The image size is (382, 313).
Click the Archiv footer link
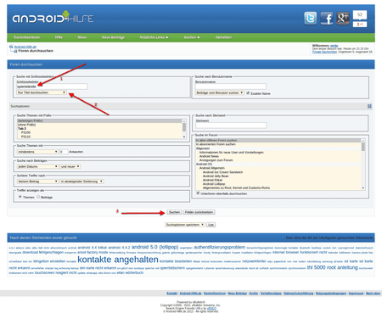pos(254,293)
